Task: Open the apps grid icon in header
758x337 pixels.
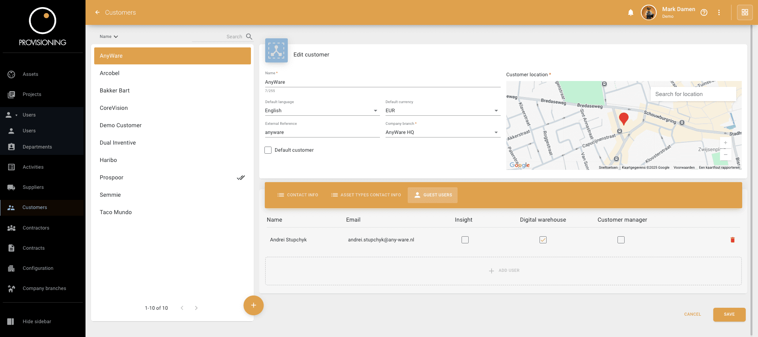Action: (x=745, y=13)
